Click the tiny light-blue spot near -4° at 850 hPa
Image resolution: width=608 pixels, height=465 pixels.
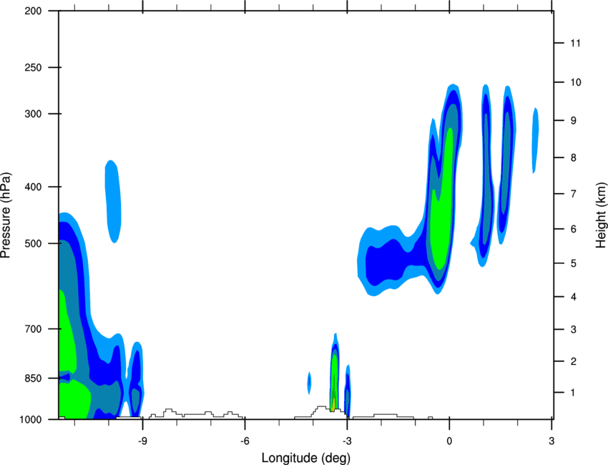click(x=309, y=383)
